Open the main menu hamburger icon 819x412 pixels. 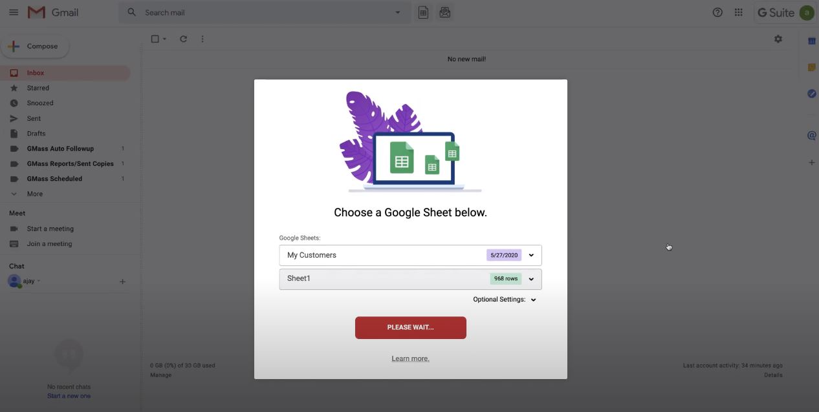[14, 12]
